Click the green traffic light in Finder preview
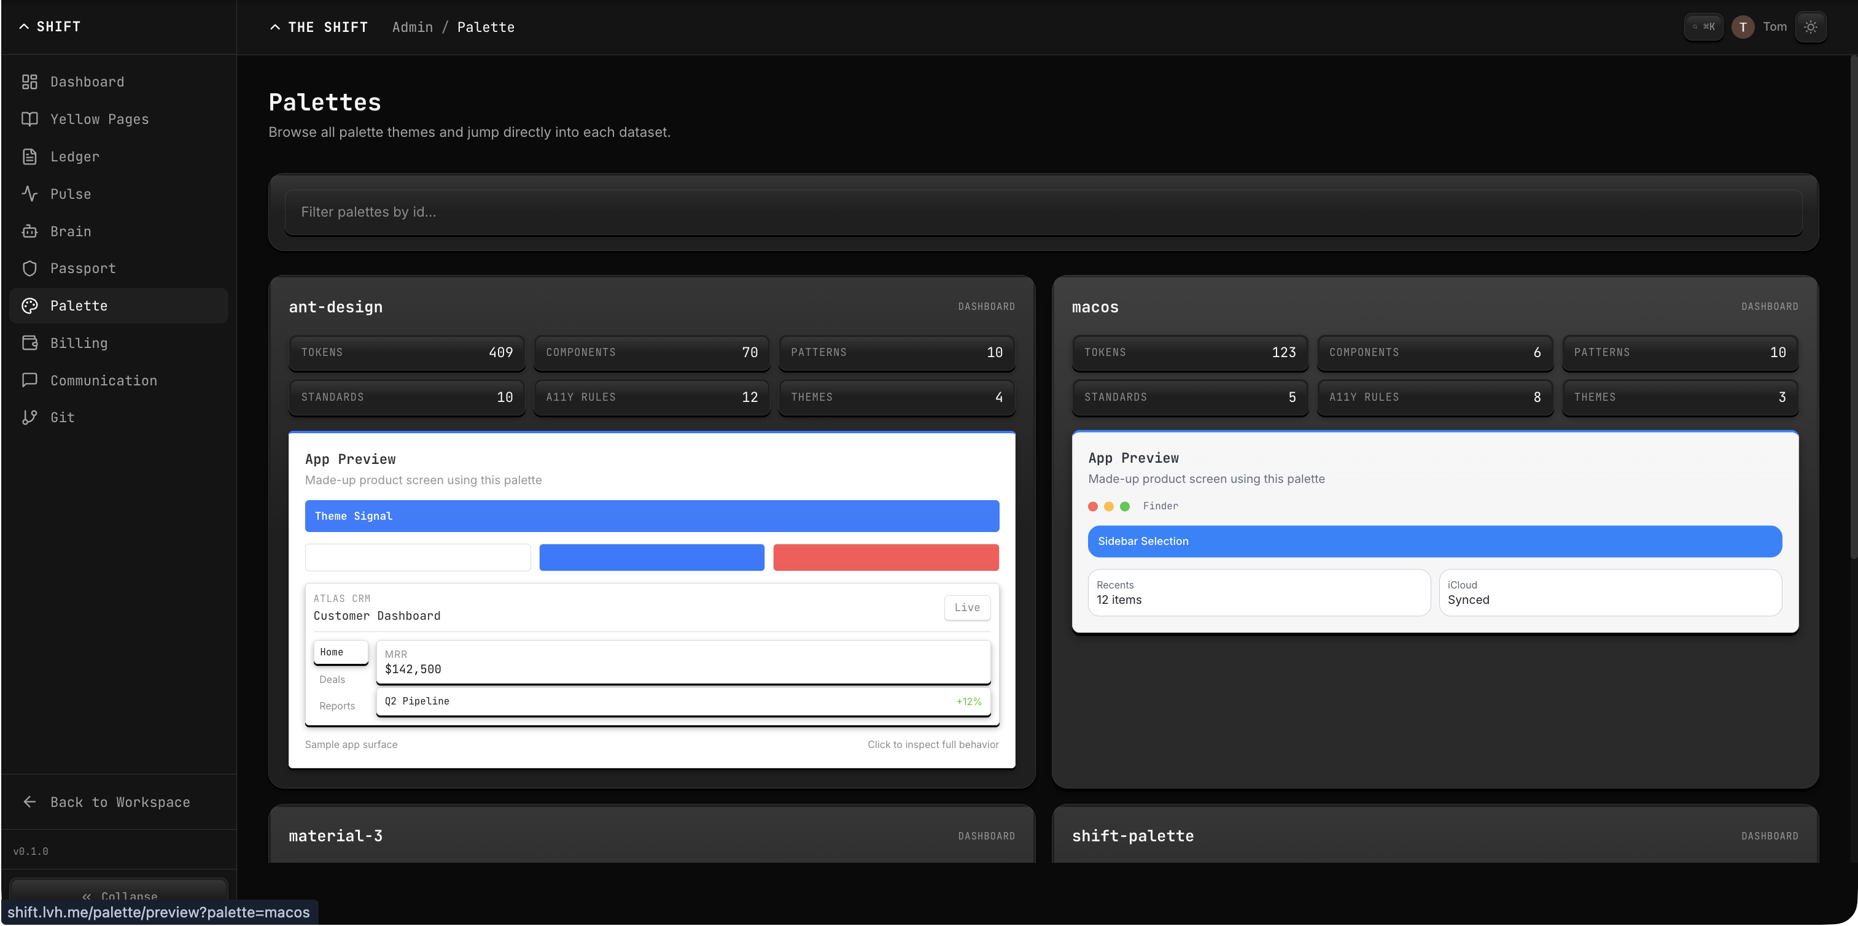 coord(1124,506)
